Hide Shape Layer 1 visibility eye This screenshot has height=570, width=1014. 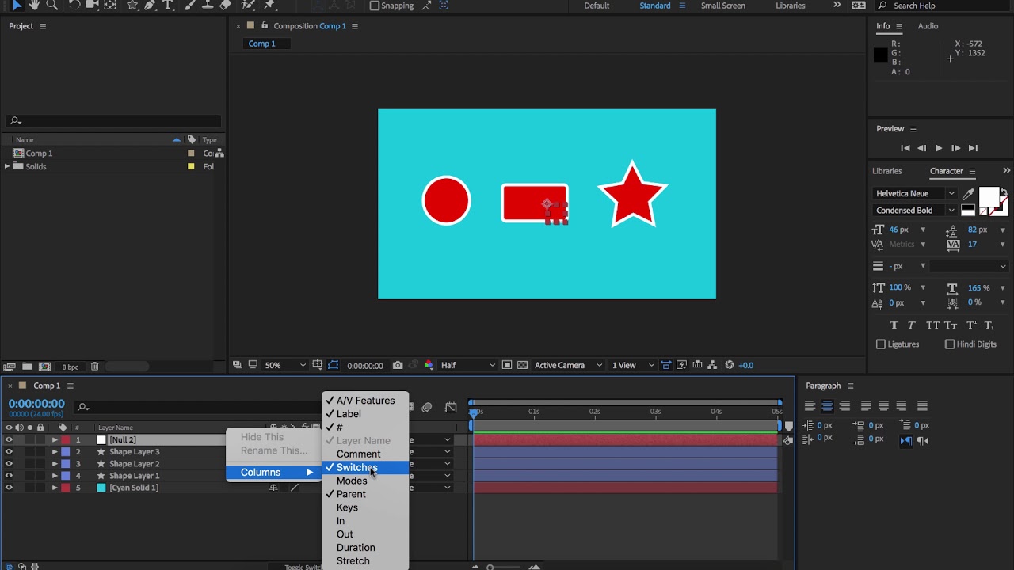[9, 476]
